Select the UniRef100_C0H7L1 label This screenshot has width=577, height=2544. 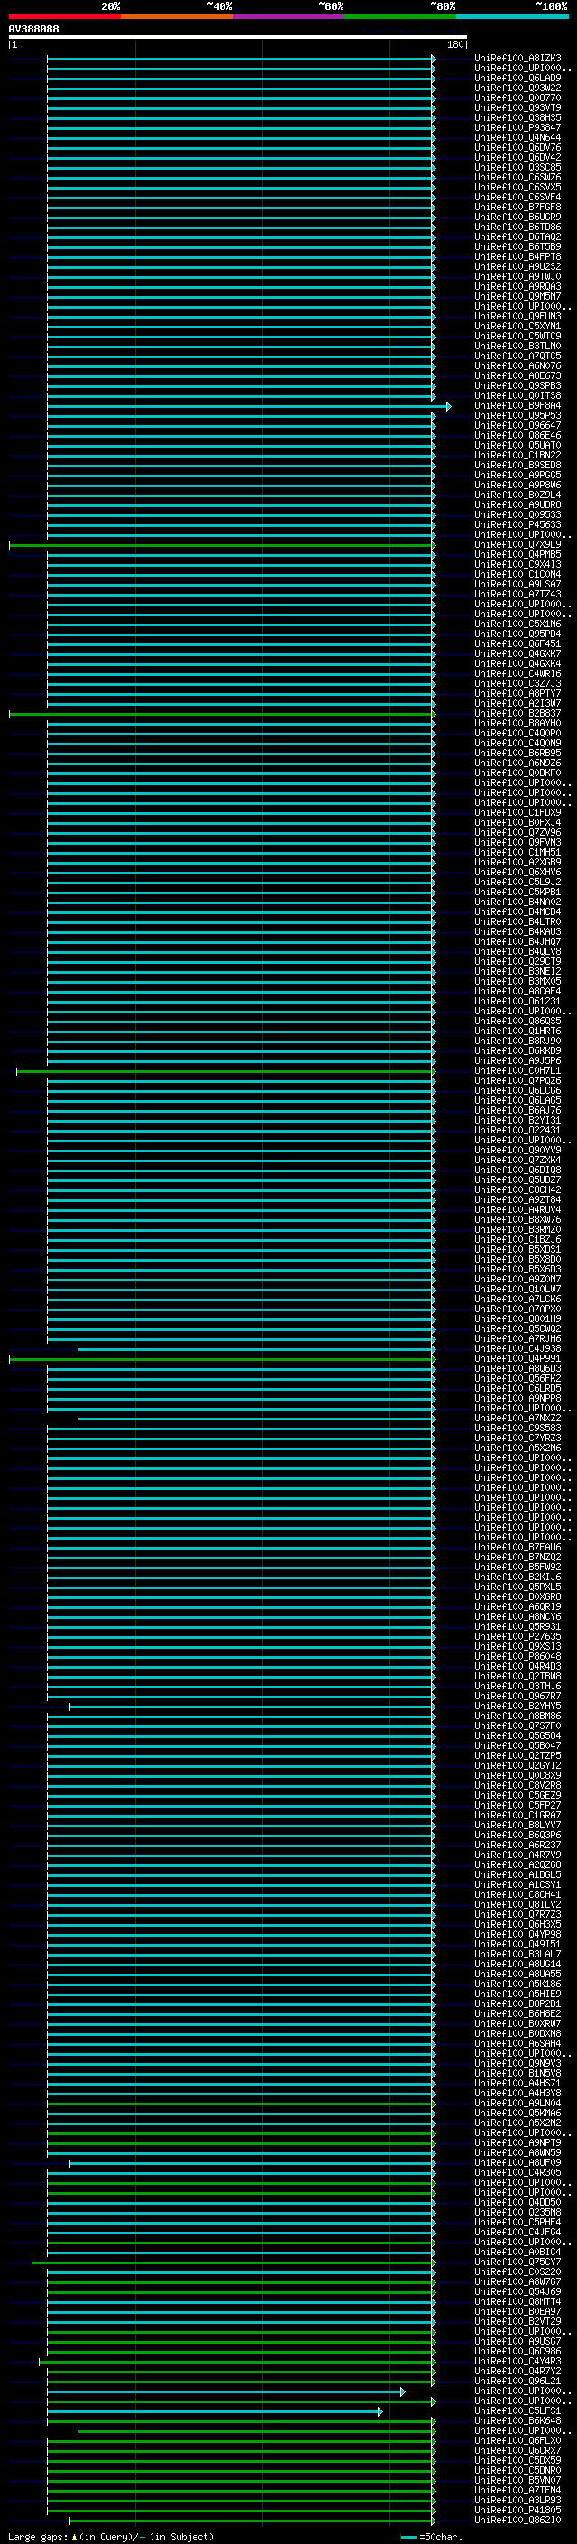517,1070
